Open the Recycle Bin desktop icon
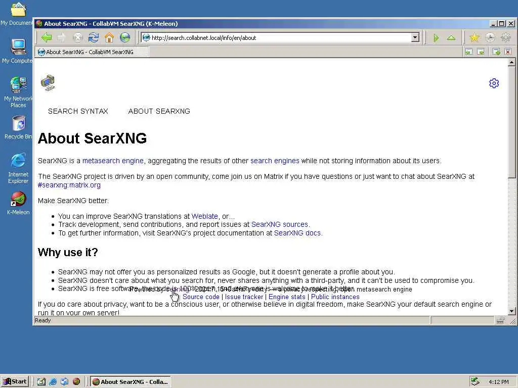 18,127
